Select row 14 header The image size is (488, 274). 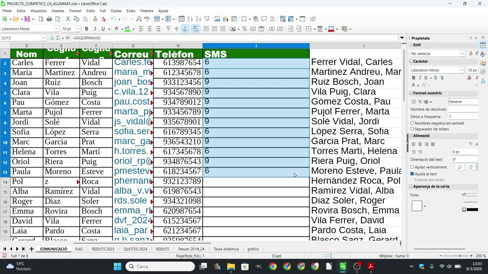[x=5, y=182]
